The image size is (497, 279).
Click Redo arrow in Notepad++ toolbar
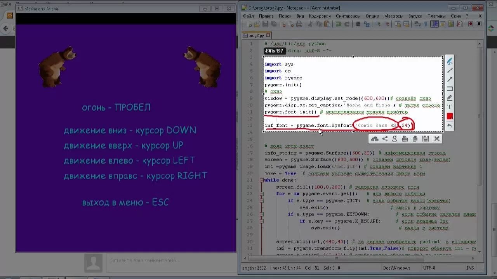tap(347, 24)
